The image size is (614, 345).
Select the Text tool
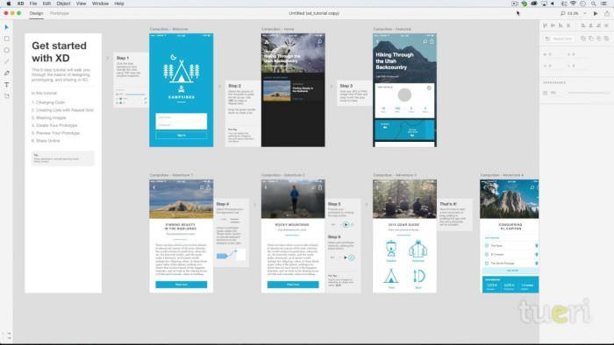(7, 84)
